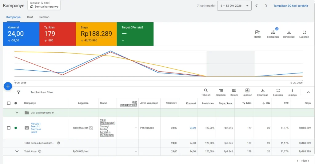Screen dimensions: 315x164
Task: Sort by the Konversi column header
Action: tap(191, 103)
